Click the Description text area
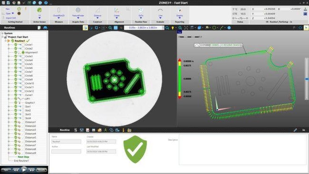Image resolution: width=309 pixels, height=174 pixels. click(243, 149)
